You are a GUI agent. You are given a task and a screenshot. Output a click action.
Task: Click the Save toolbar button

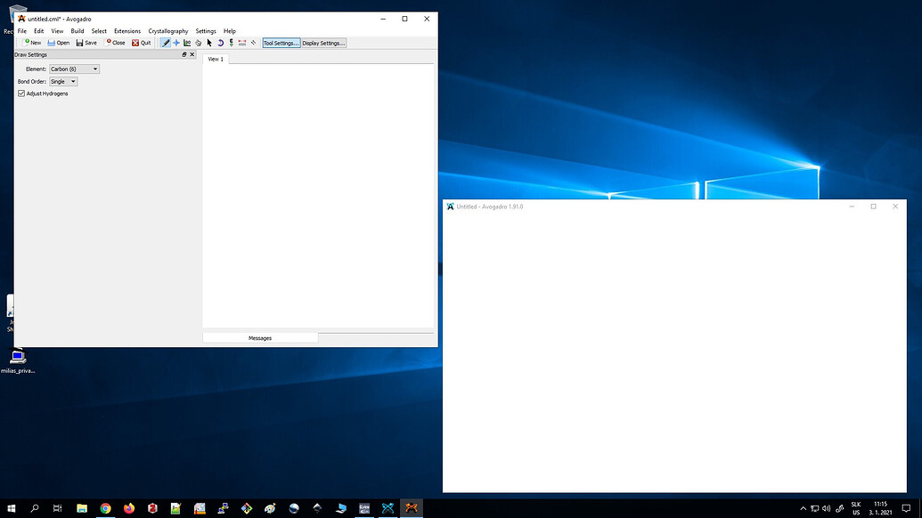86,43
